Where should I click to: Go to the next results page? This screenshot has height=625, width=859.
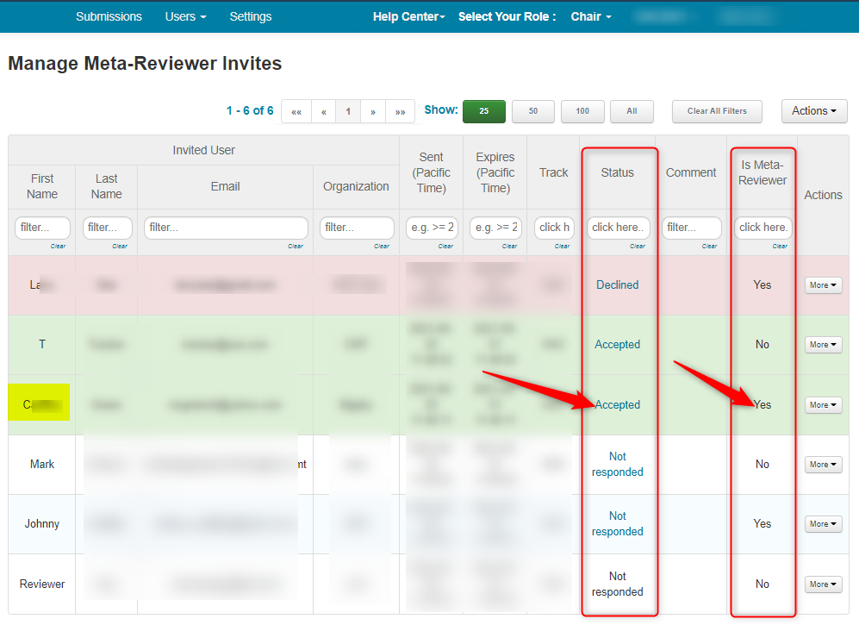point(373,111)
